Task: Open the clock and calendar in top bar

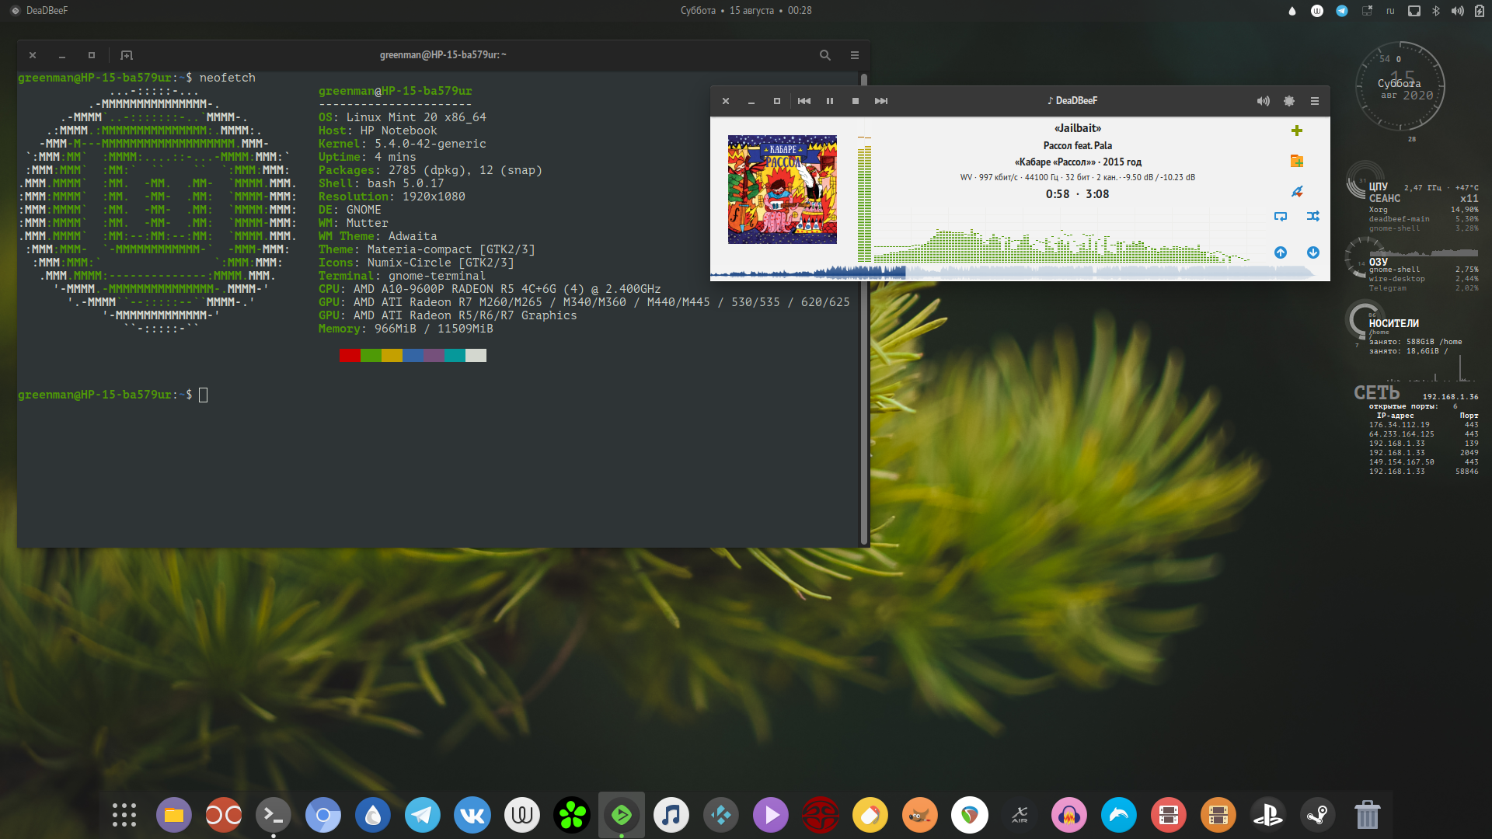Action: pyautogui.click(x=746, y=11)
